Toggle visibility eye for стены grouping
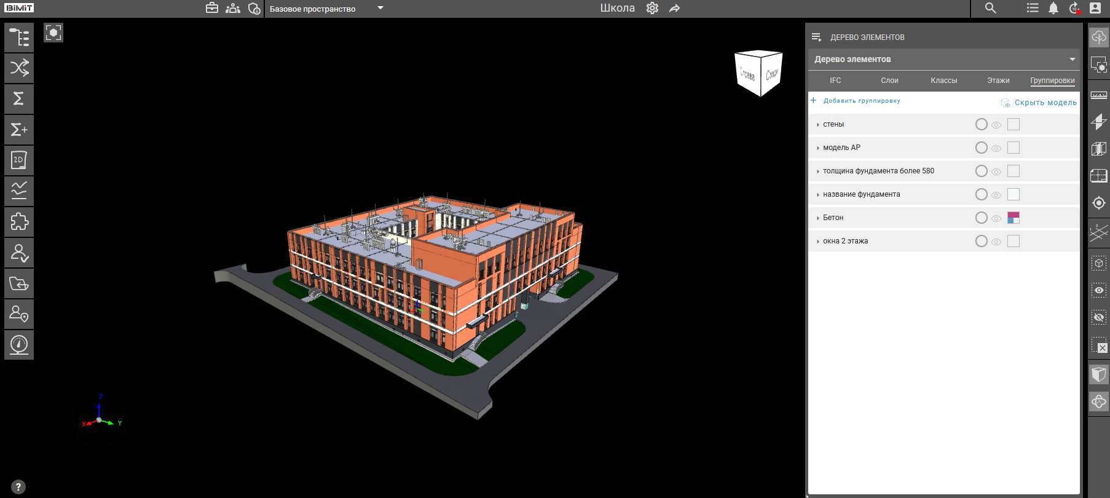1110x498 pixels. click(x=996, y=125)
